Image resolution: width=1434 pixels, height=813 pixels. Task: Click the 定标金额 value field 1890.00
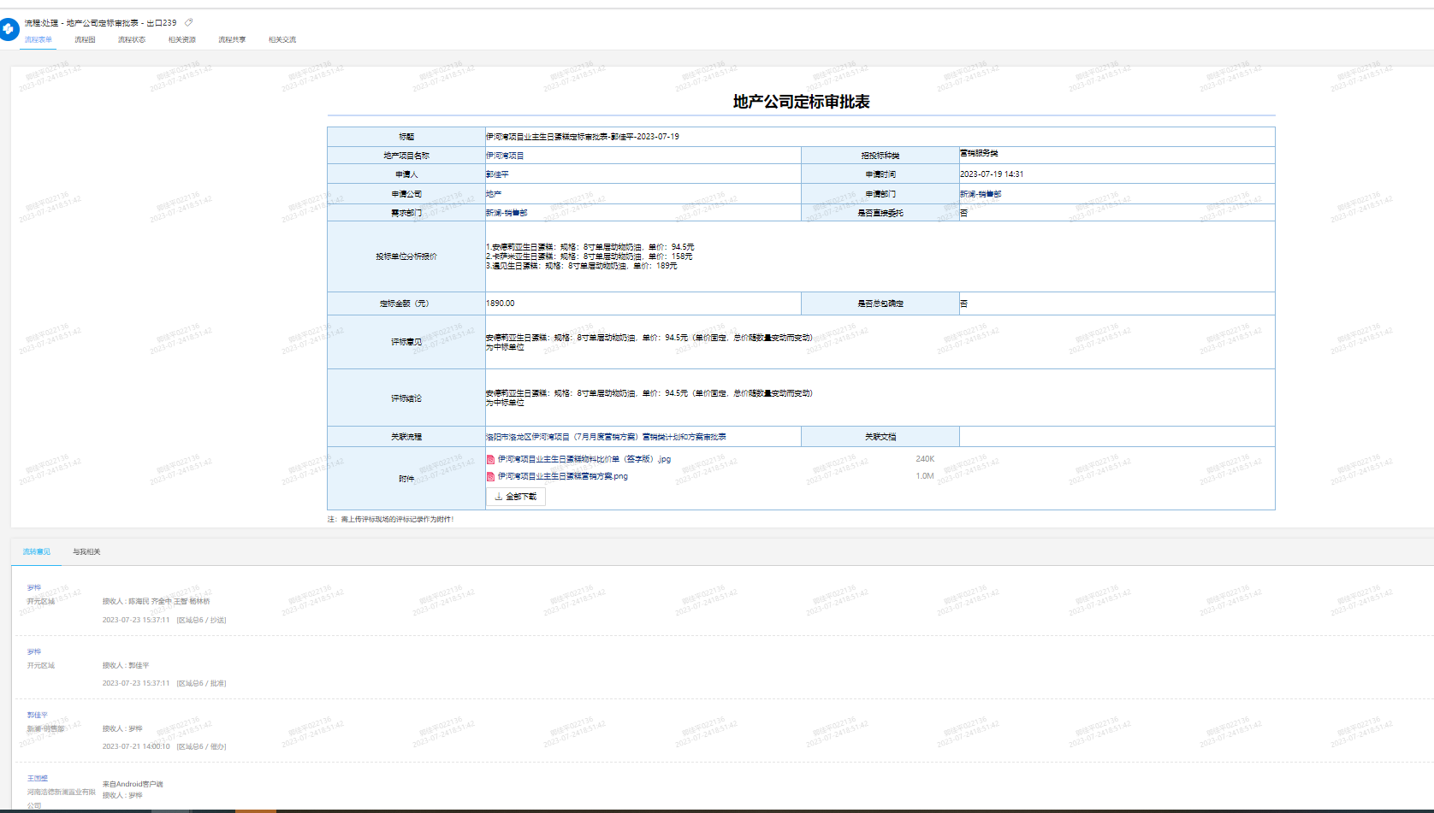click(x=501, y=303)
